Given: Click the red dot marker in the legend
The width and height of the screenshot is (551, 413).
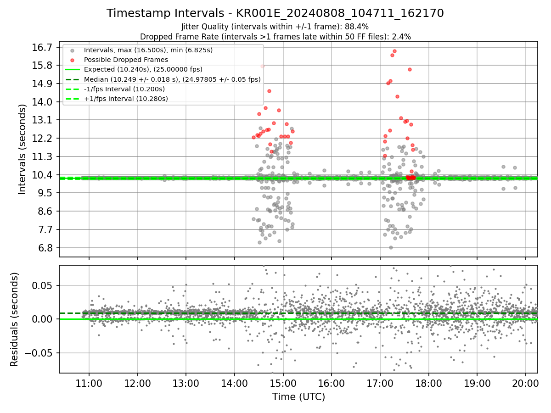Looking at the screenshot, I should [x=72, y=60].
